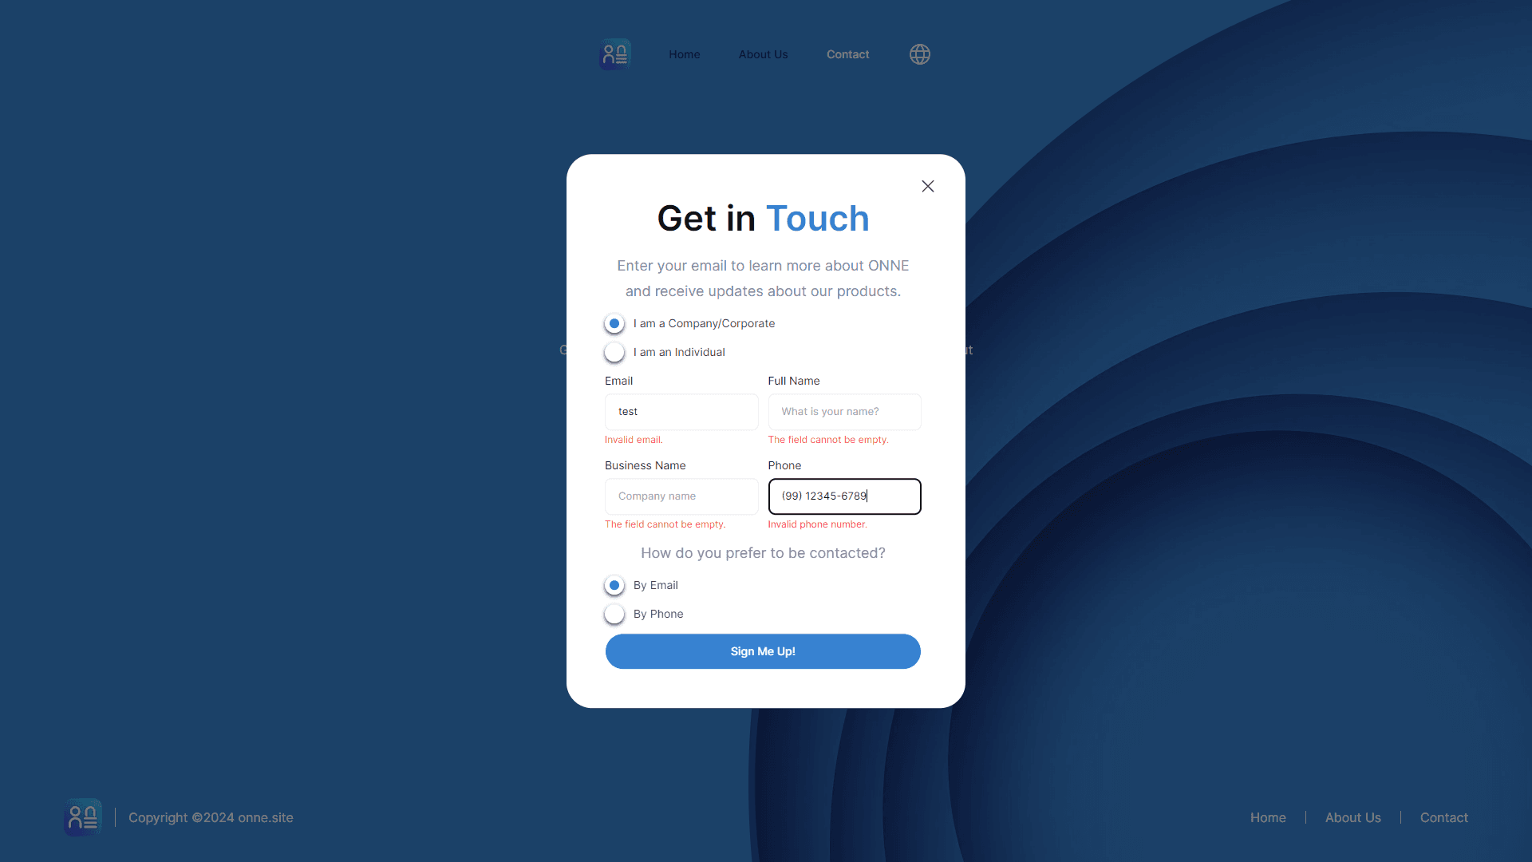1532x862 pixels.
Task: Select 'I am a Company/Corporate' radio button
Action: click(x=614, y=323)
